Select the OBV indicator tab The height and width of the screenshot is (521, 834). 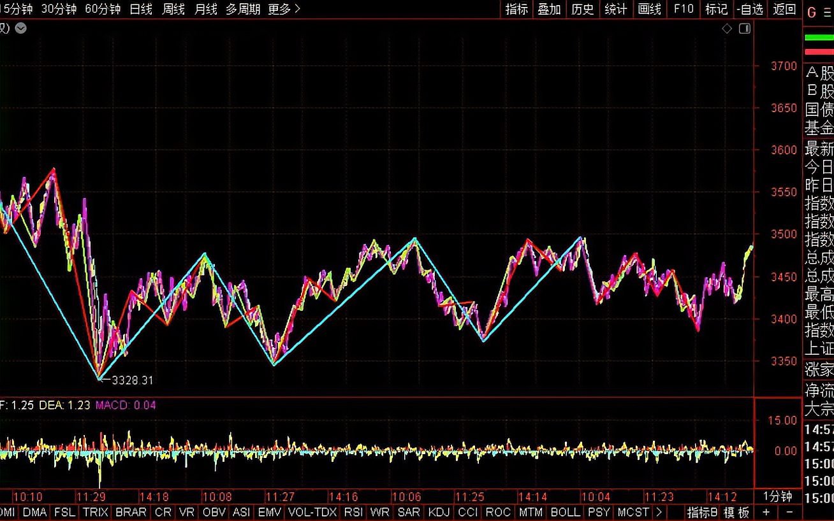[x=214, y=512]
